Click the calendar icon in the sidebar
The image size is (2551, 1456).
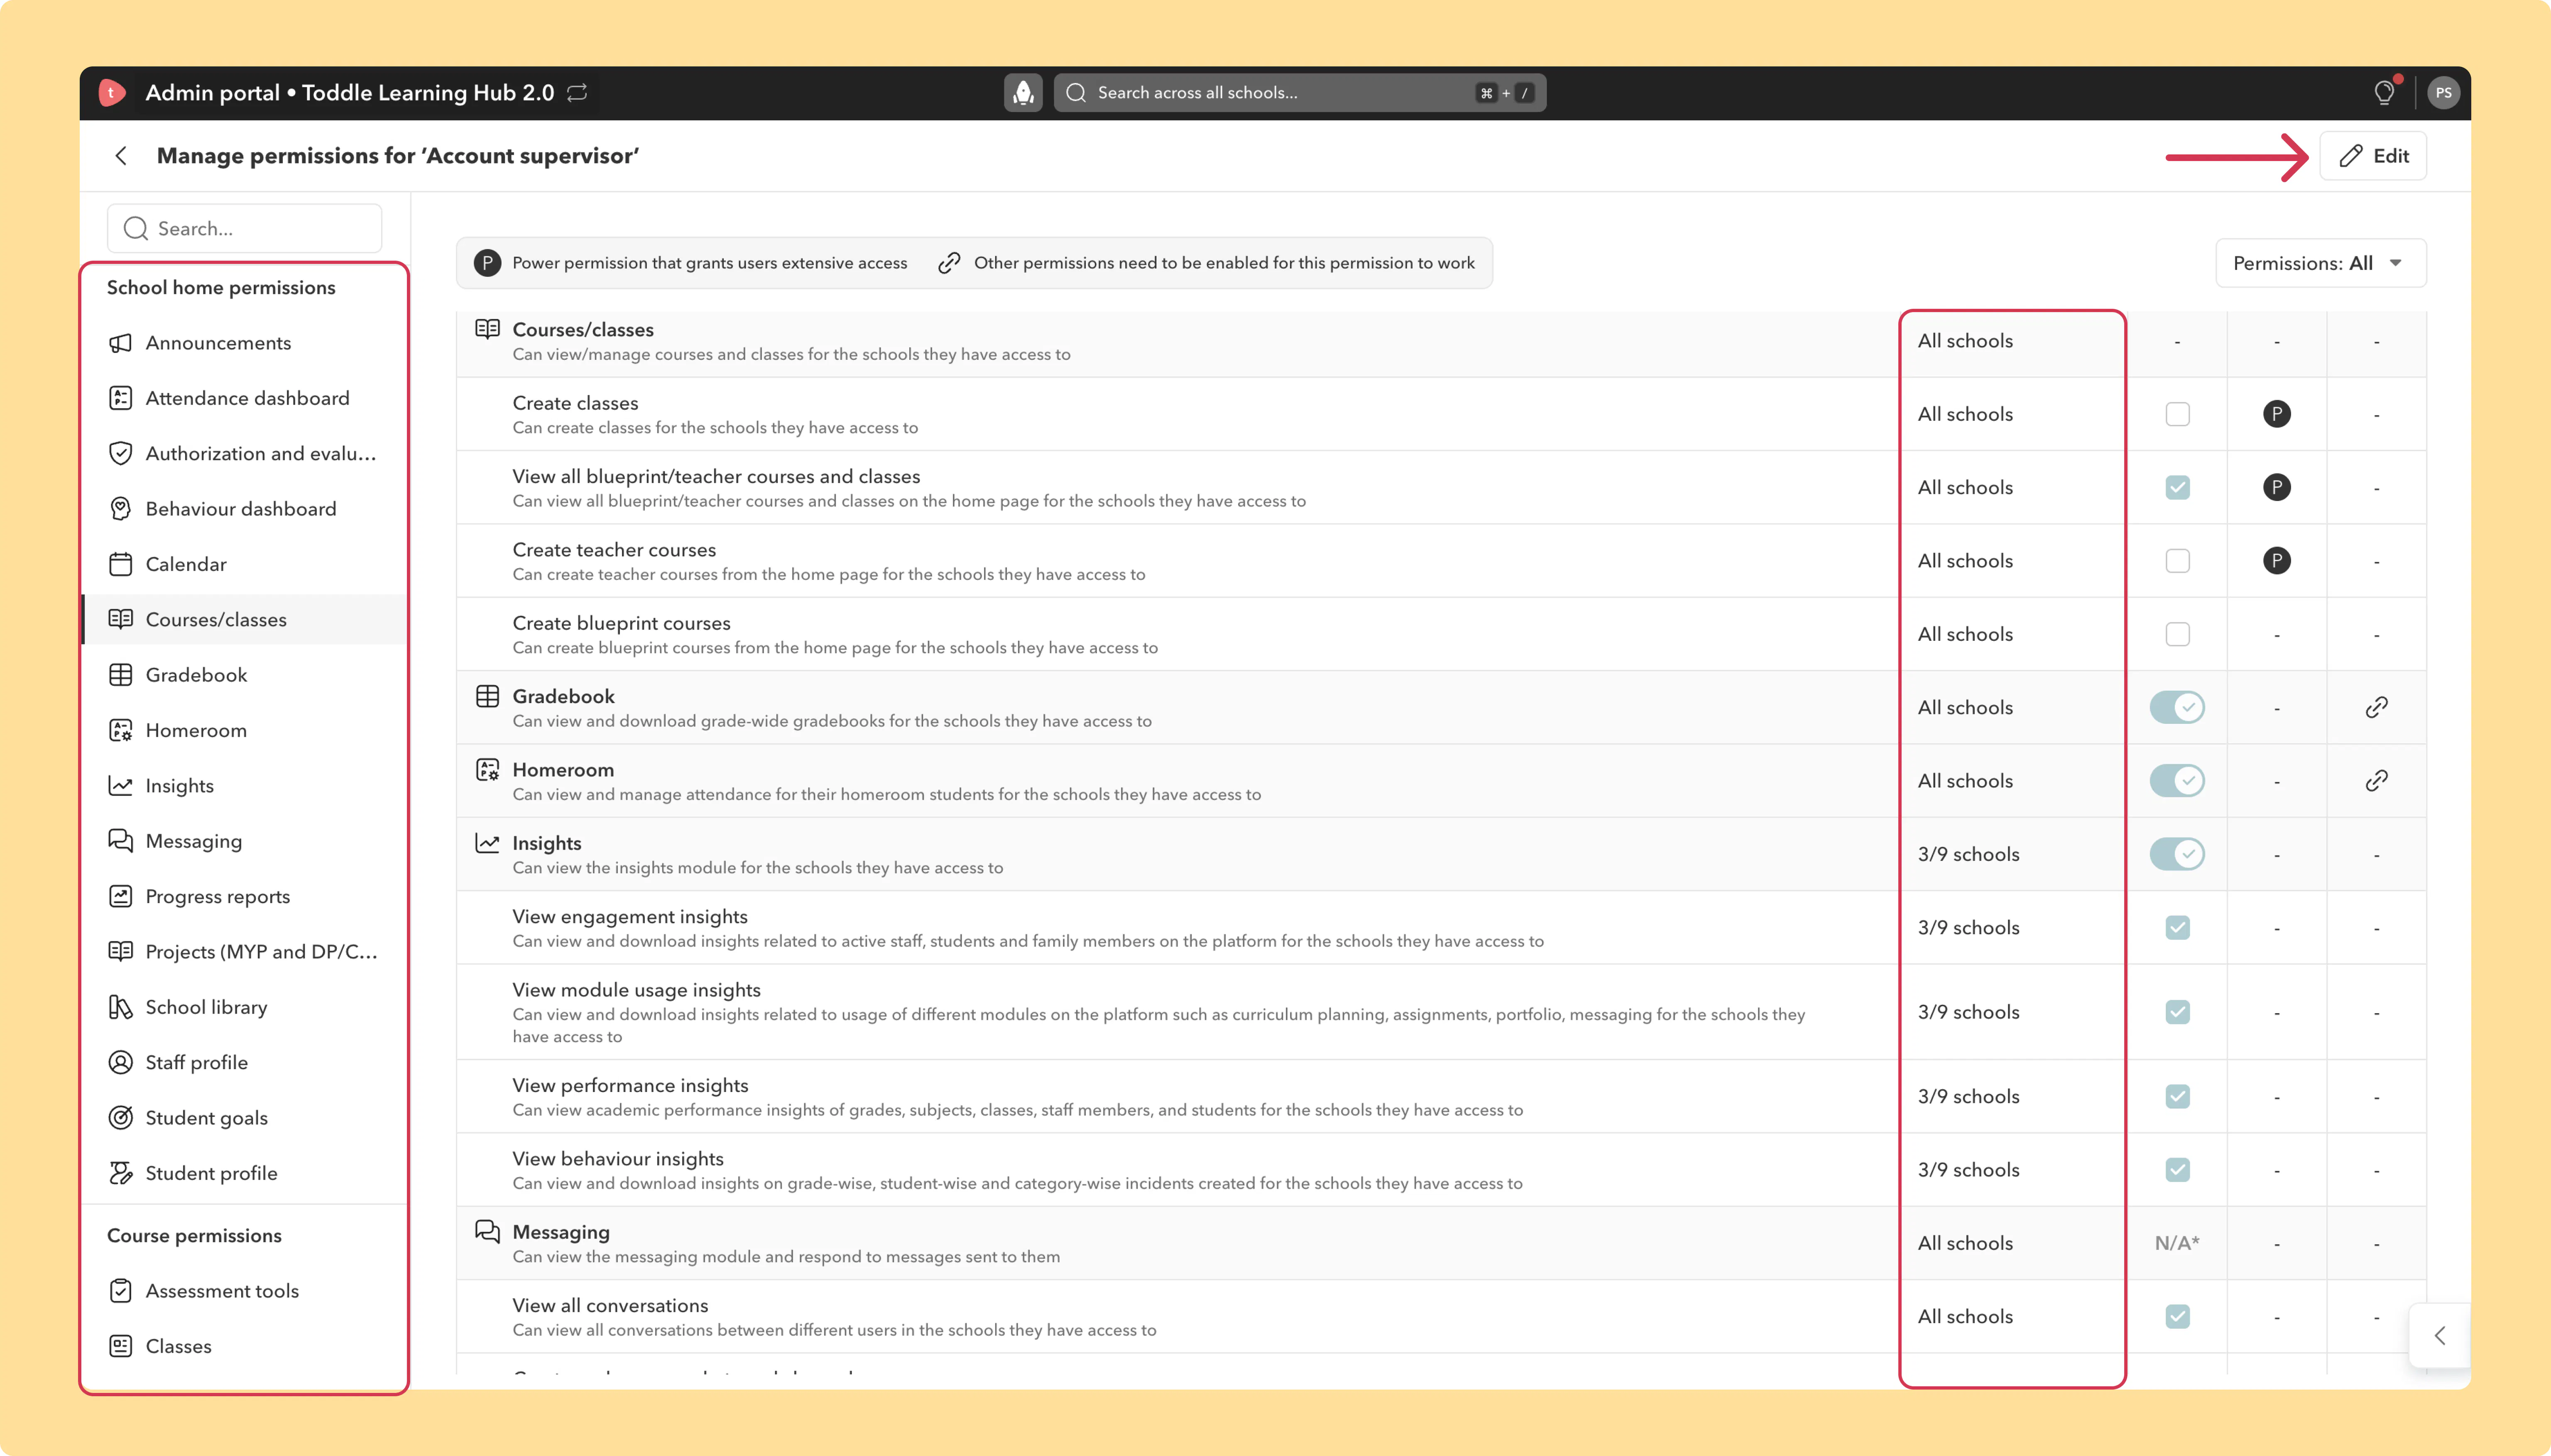coord(120,565)
